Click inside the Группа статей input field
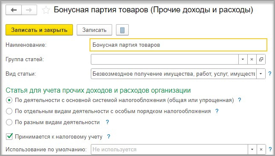 (x=165, y=59)
